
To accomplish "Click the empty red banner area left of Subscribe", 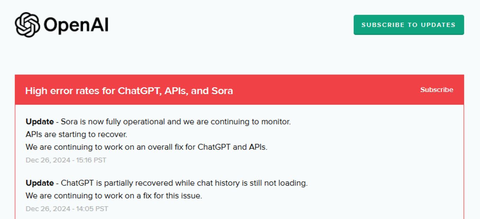I will click(x=326, y=90).
